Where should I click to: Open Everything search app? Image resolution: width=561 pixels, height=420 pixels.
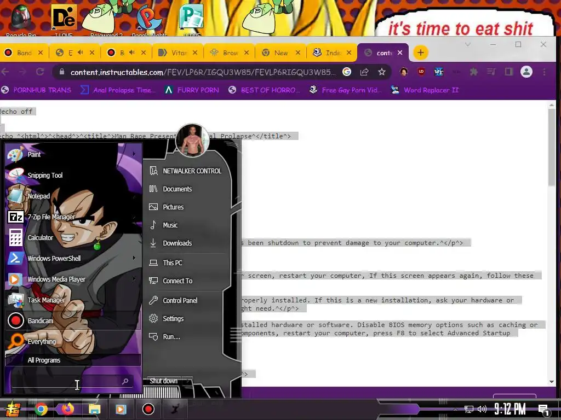click(x=73, y=341)
